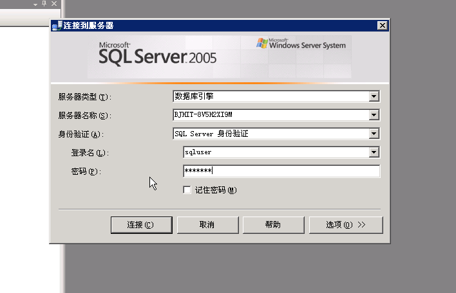
Task: Select the SQL Server 身份验证 combo box
Action: pyautogui.click(x=276, y=134)
